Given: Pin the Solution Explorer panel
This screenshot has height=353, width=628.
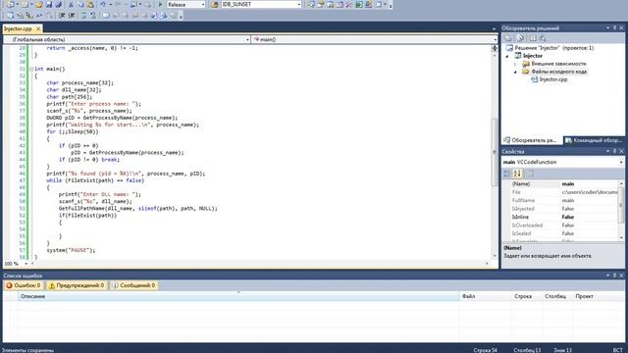Looking at the screenshot, I should tap(615, 27).
